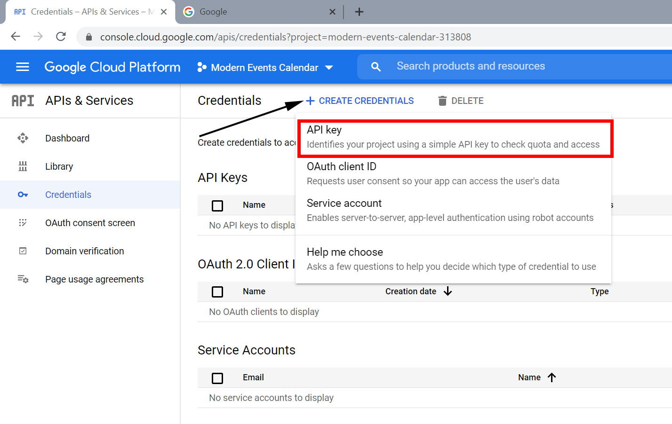Screen dimensions: 672x424
Task: Click the OAuth consent screen icon
Action: pyautogui.click(x=23, y=223)
